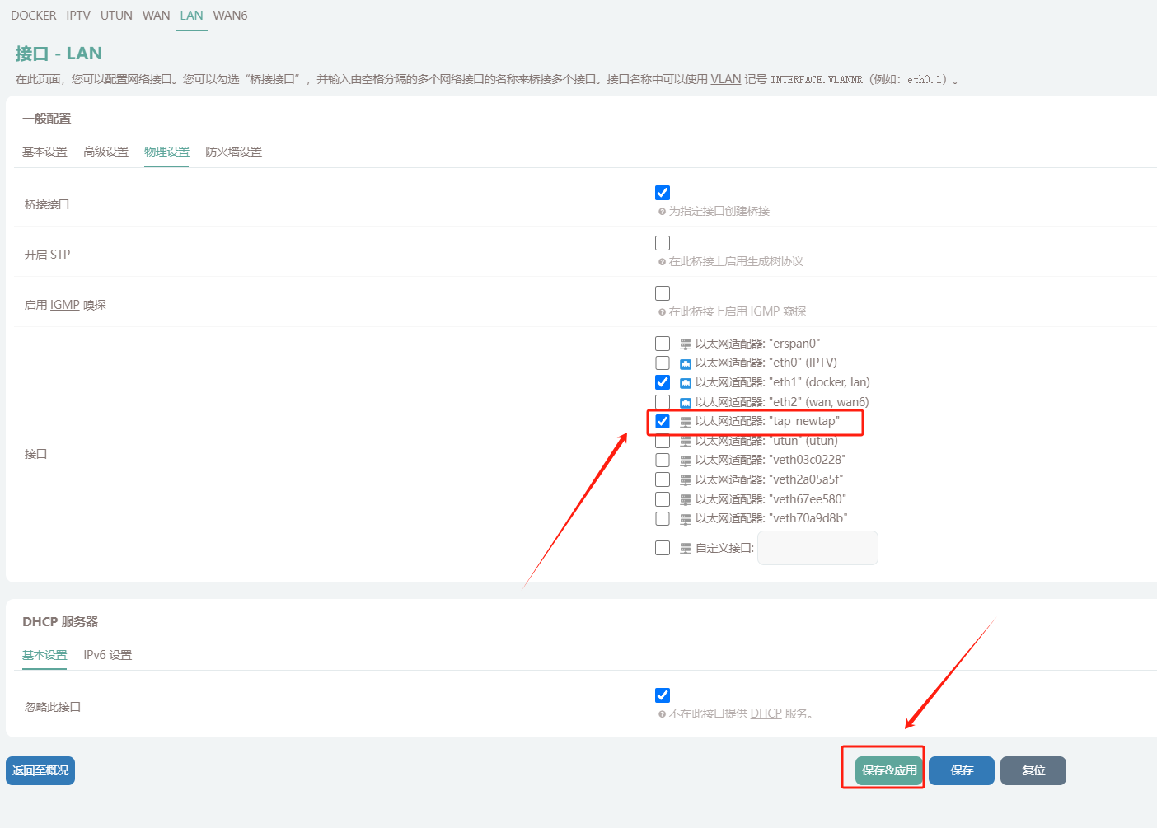The width and height of the screenshot is (1157, 828).
Task: Toggle the ignore interface DHCP checkbox
Action: click(x=663, y=695)
